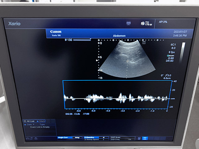
Task: Click the 40 cm/s velocity scale mark
Action: pyautogui.click(x=175, y=81)
